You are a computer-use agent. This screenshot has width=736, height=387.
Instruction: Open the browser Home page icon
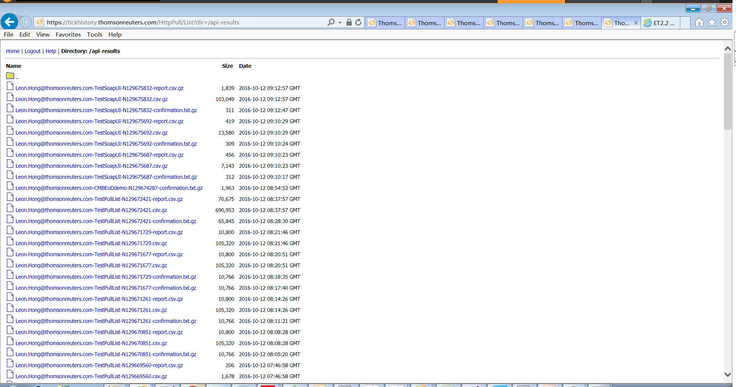pyautogui.click(x=699, y=22)
